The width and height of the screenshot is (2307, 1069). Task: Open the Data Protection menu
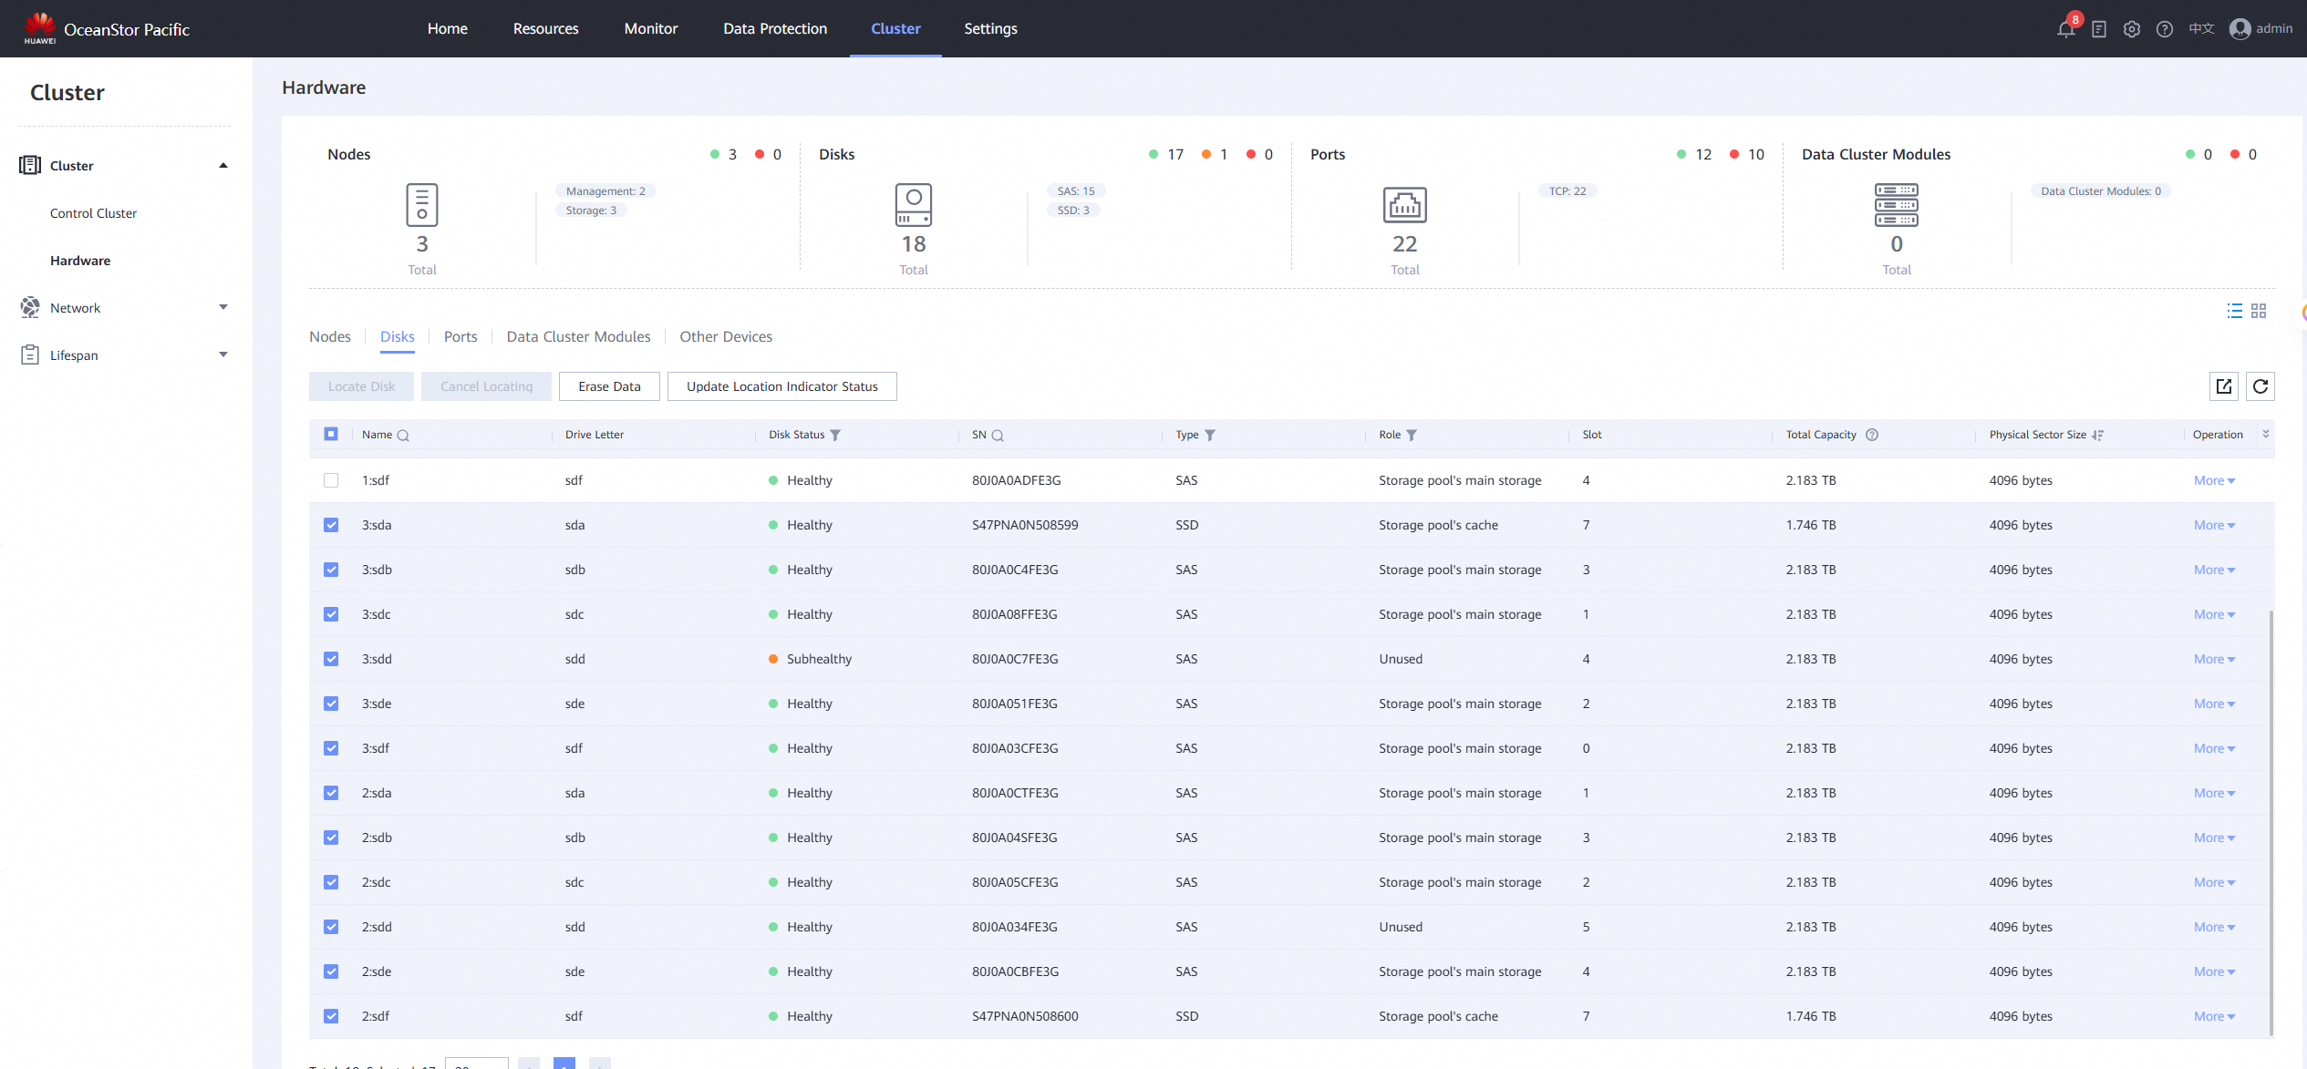(775, 28)
